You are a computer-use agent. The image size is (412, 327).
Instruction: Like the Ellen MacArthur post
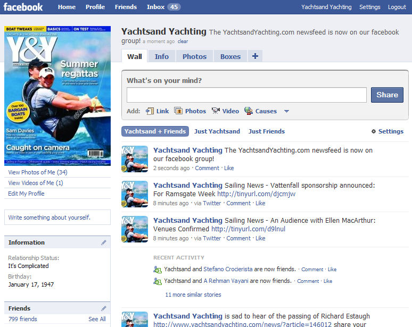click(x=260, y=238)
